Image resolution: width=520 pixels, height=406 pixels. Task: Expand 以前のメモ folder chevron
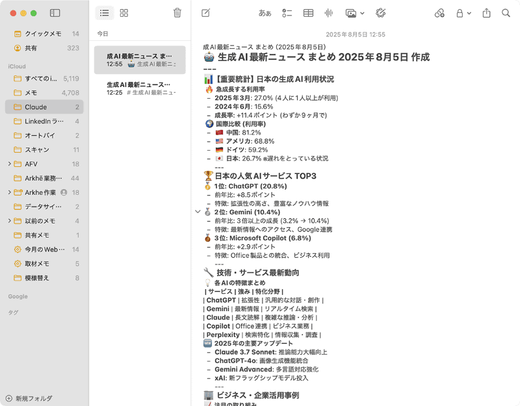click(x=9, y=221)
